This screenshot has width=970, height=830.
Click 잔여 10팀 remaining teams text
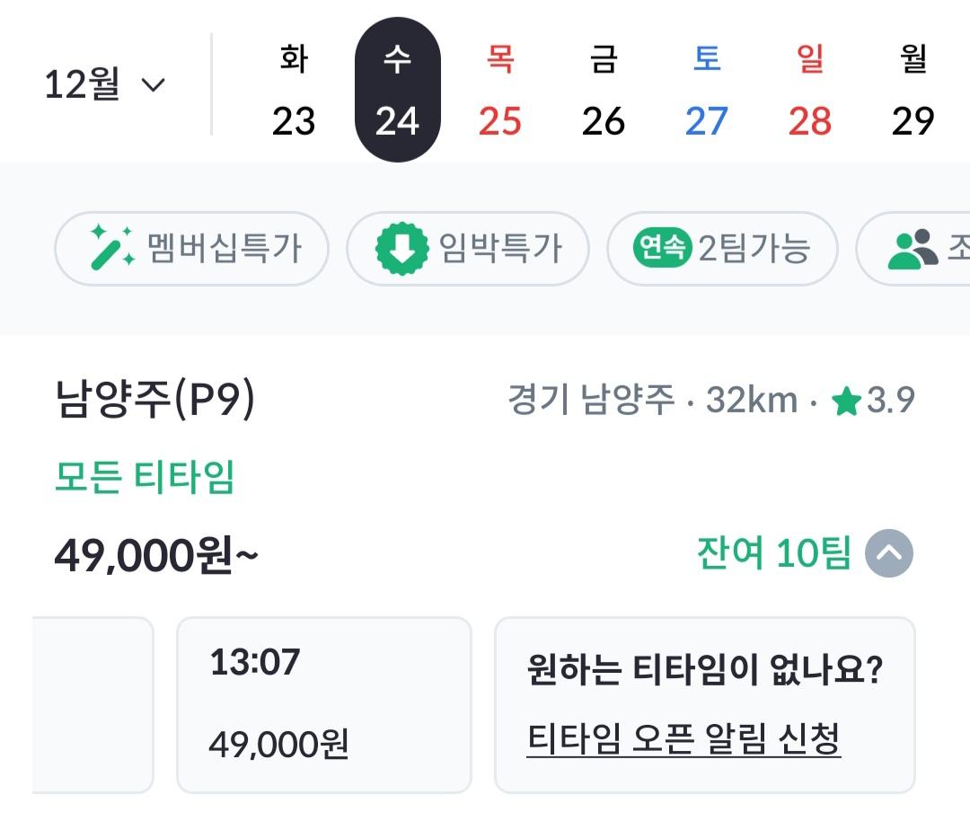[x=772, y=553]
